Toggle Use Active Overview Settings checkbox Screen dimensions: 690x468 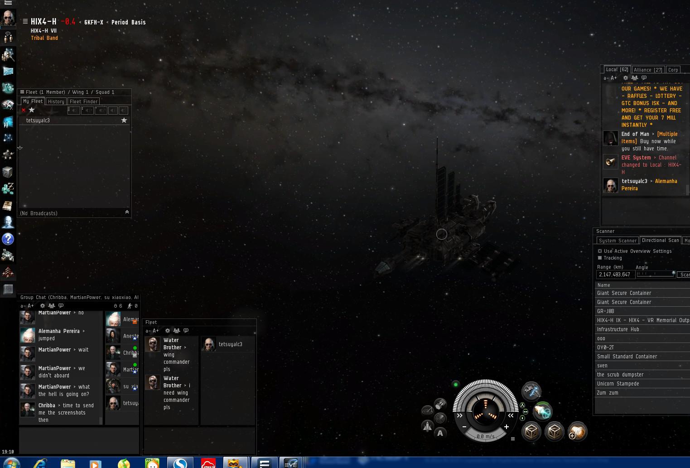pyautogui.click(x=600, y=251)
